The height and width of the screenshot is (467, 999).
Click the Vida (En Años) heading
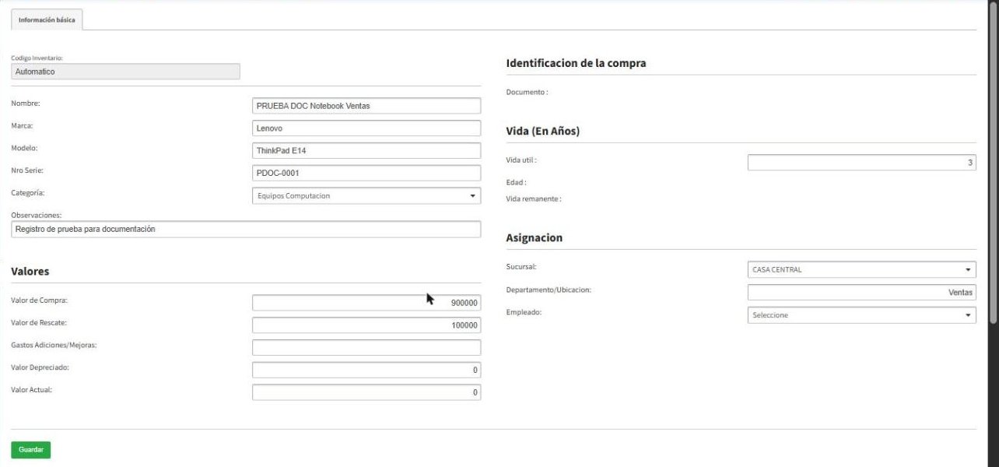click(543, 132)
